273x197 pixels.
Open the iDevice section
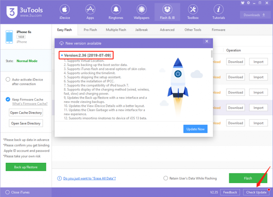pyautogui.click(x=64, y=12)
